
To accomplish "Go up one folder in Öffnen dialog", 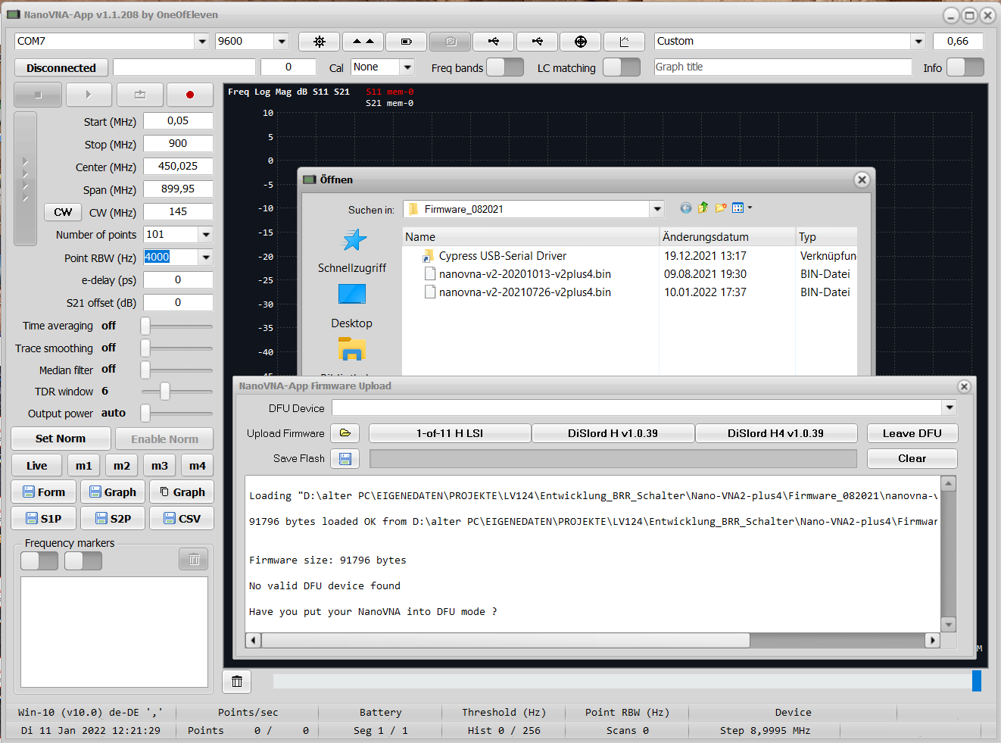I will 703,208.
